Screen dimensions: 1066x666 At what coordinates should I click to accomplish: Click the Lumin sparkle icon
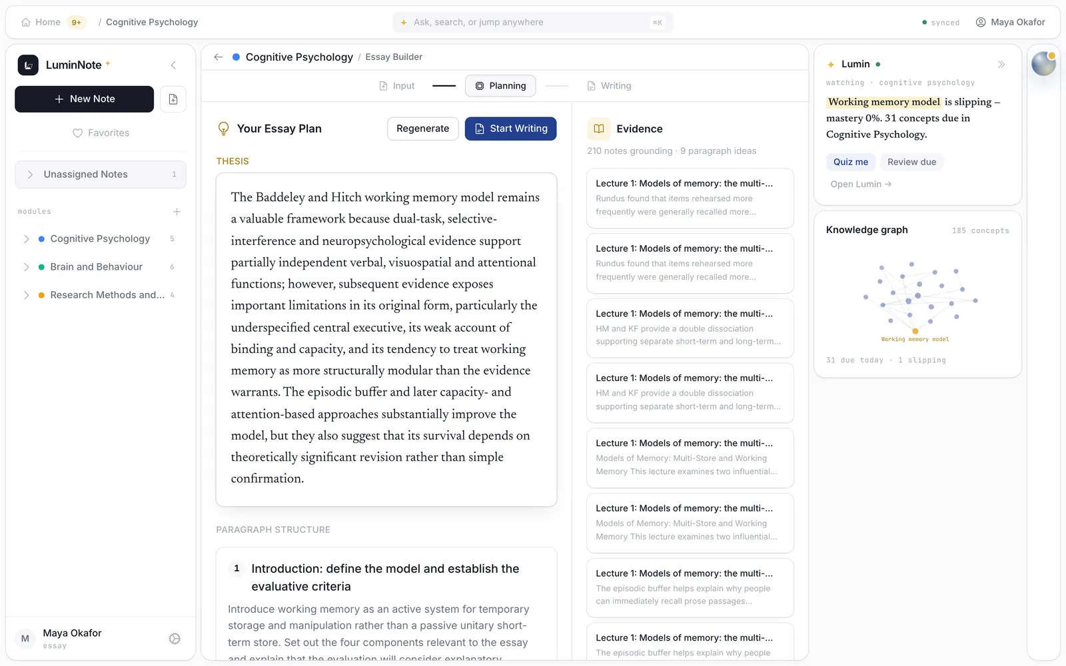pyautogui.click(x=831, y=65)
